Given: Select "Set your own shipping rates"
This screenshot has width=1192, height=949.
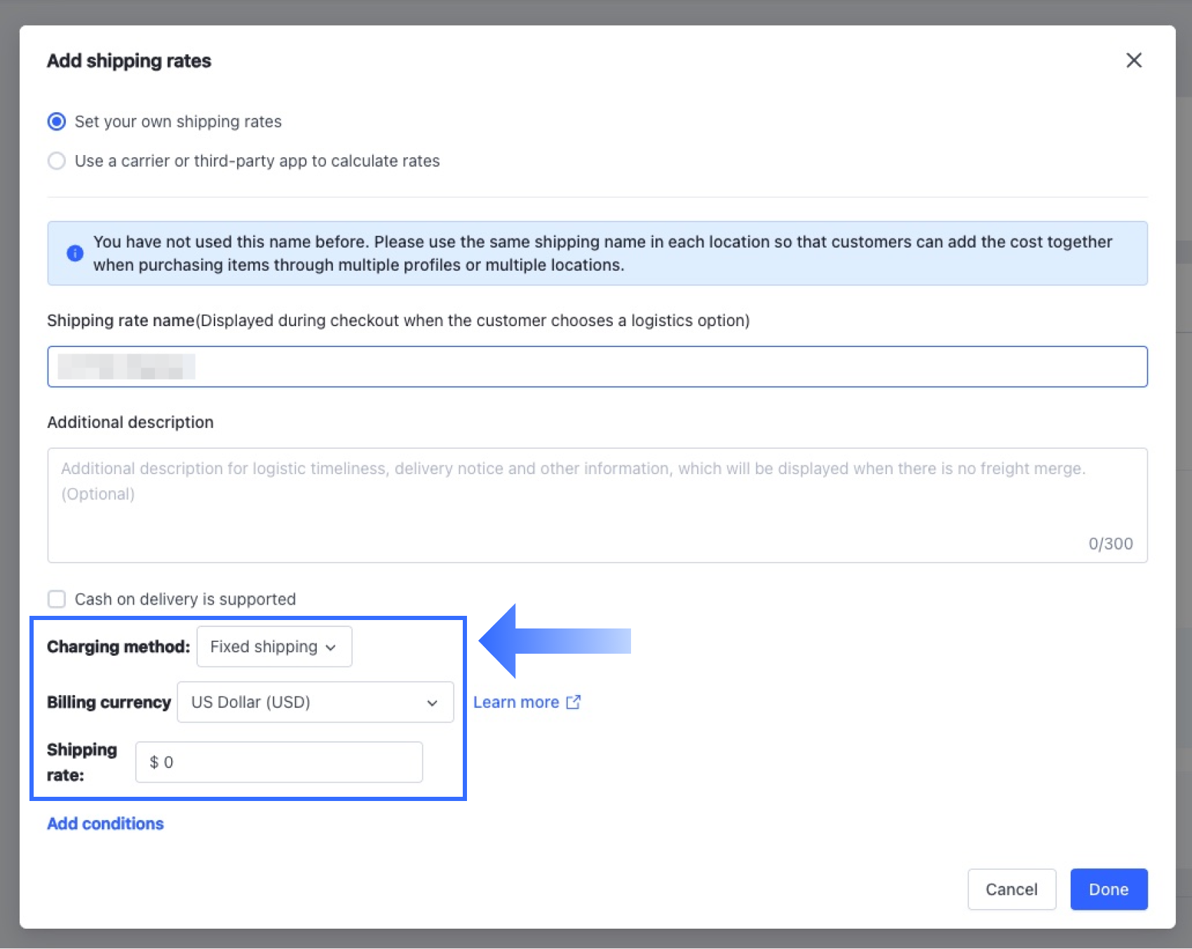Looking at the screenshot, I should 56,121.
